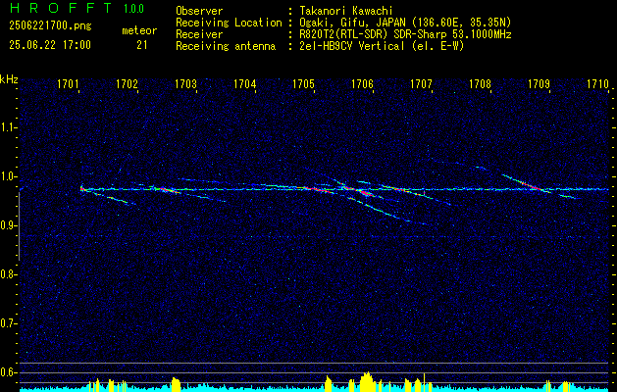Click the yellow power peak under 1703

176,384
